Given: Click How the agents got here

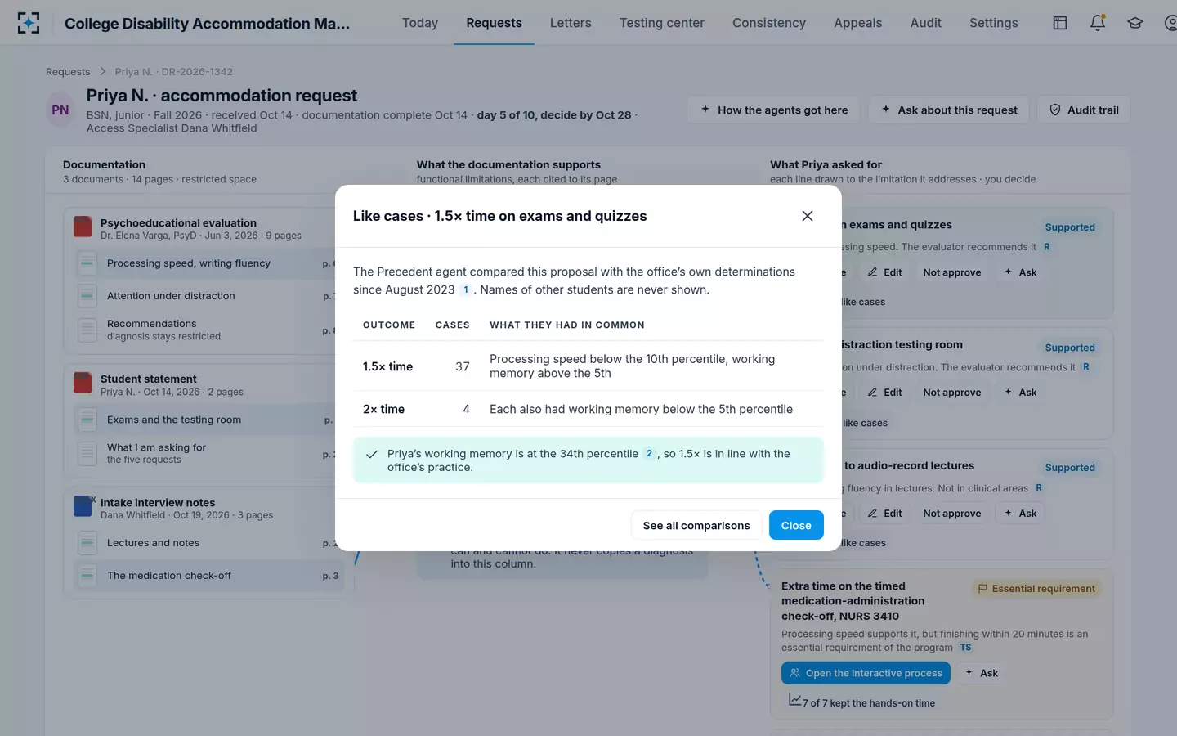Looking at the screenshot, I should [774, 110].
